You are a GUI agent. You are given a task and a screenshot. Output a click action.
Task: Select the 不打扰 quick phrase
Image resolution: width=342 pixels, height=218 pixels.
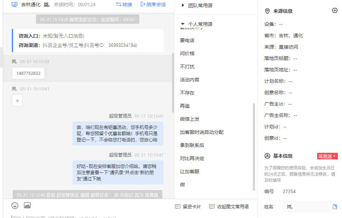pyautogui.click(x=187, y=67)
